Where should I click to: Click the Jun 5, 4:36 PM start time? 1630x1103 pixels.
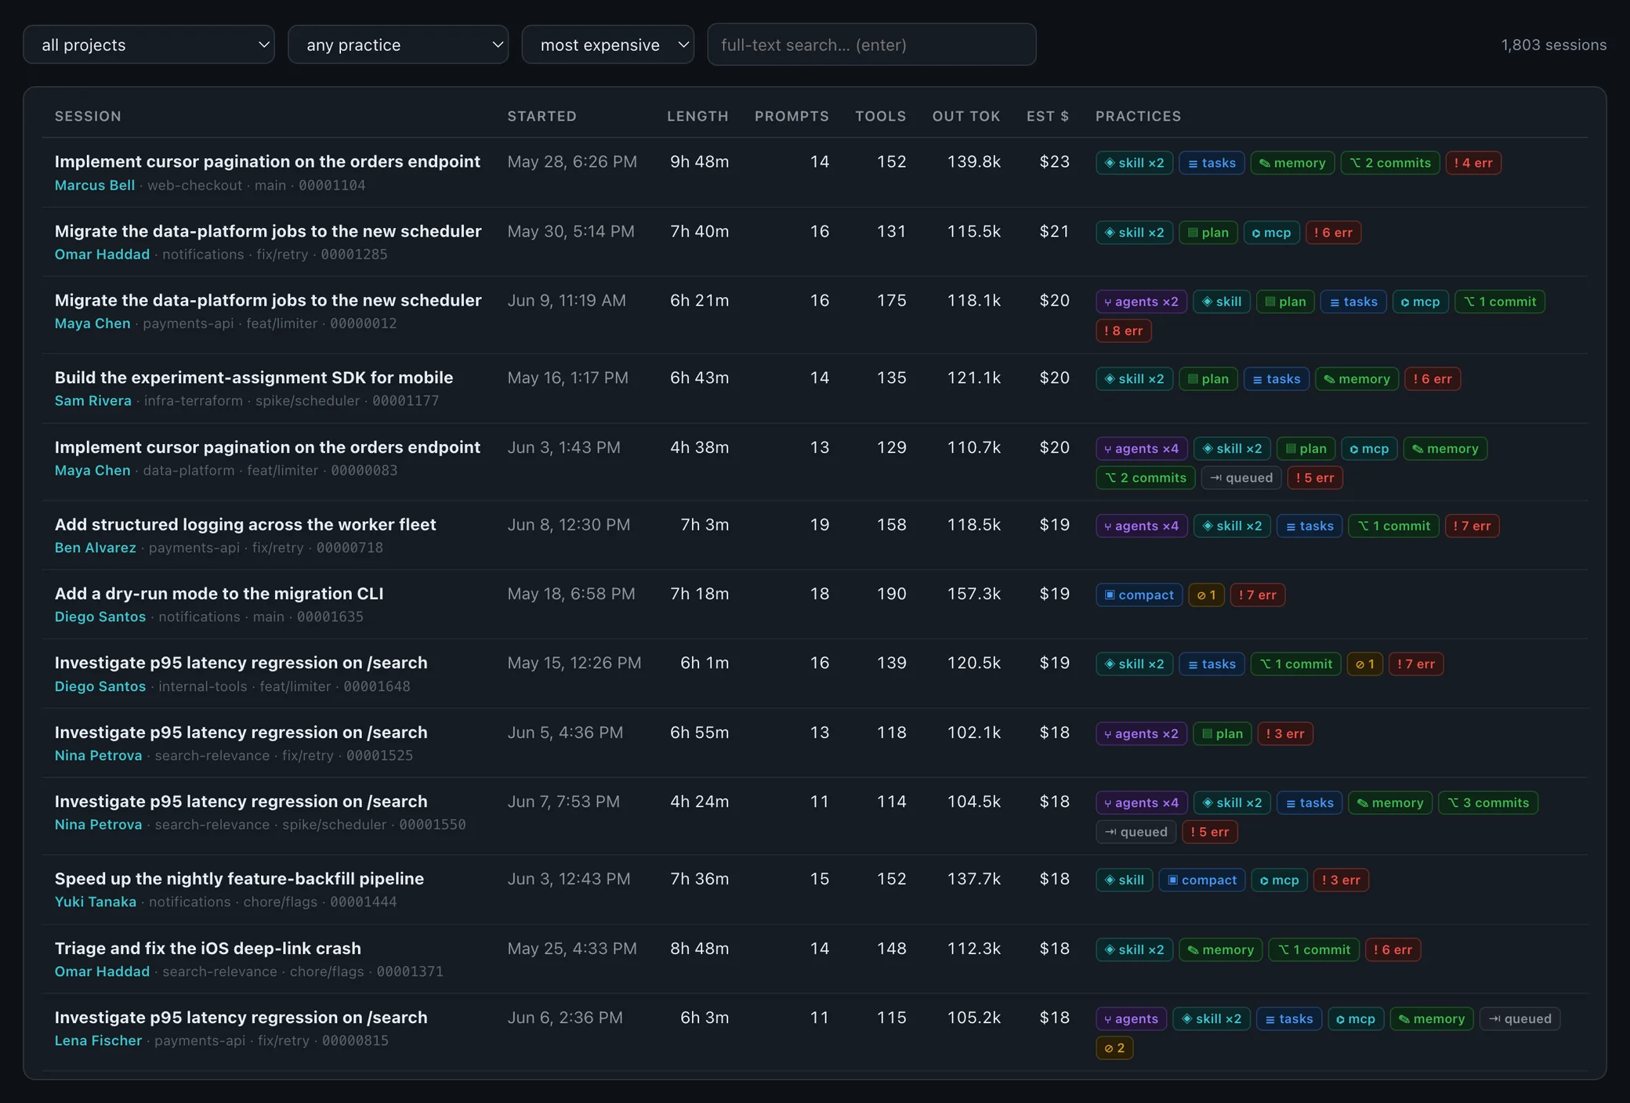click(x=565, y=732)
